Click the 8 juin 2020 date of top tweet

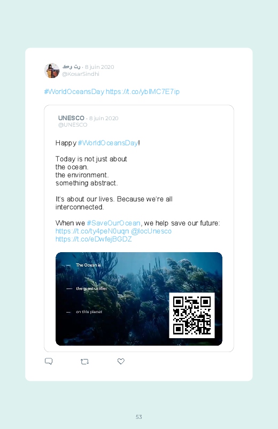(x=99, y=67)
